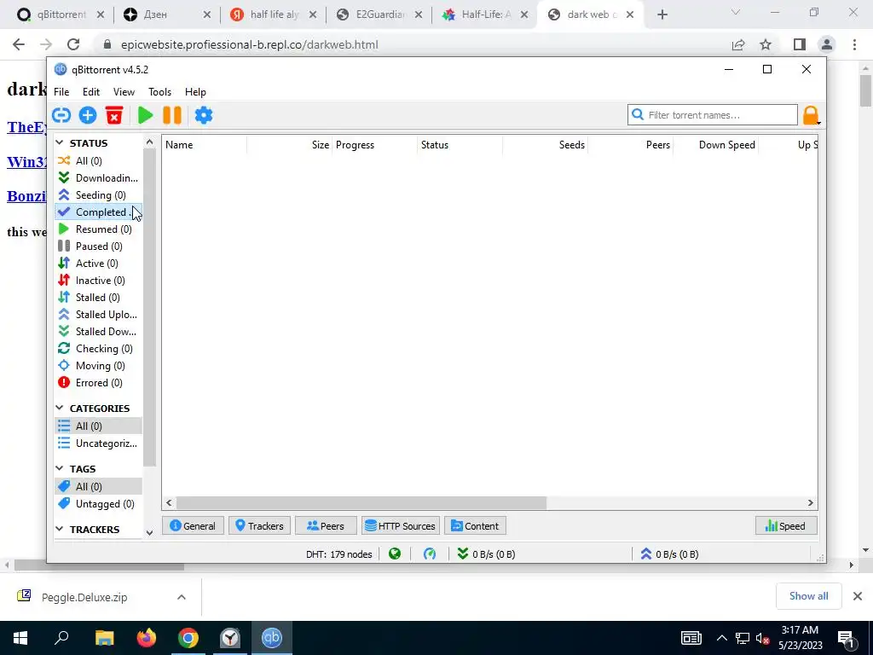This screenshot has width=873, height=655.
Task: Open the Tools menu
Action: pos(159,92)
